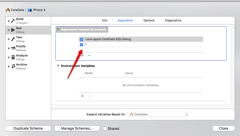Expand the Analyze action disclosure triangle
Viewport: 240px width, 136px height.
tap(9, 58)
